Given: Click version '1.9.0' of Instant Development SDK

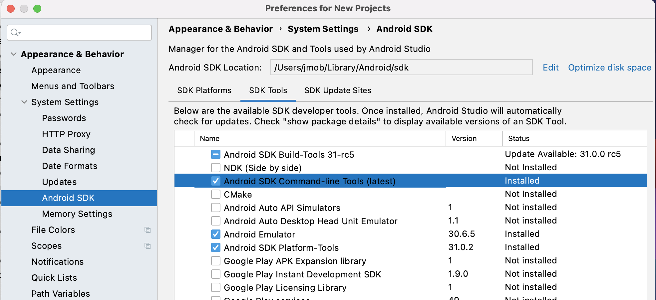Looking at the screenshot, I should click(458, 274).
